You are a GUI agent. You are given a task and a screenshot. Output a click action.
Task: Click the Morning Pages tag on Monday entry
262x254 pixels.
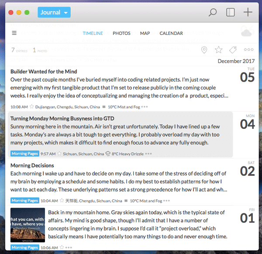pyautogui.click(x=25, y=154)
